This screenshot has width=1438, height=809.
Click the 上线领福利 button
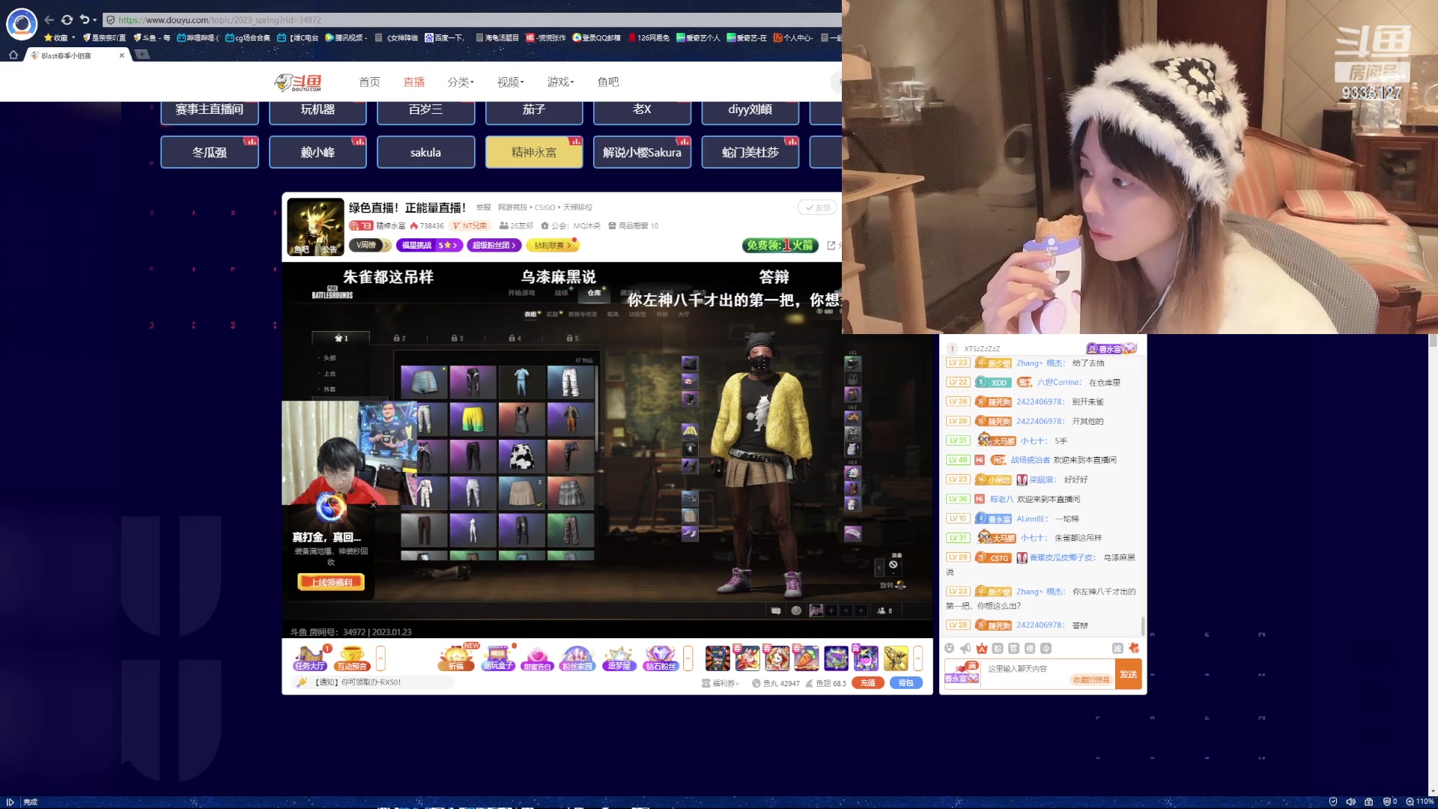331,582
